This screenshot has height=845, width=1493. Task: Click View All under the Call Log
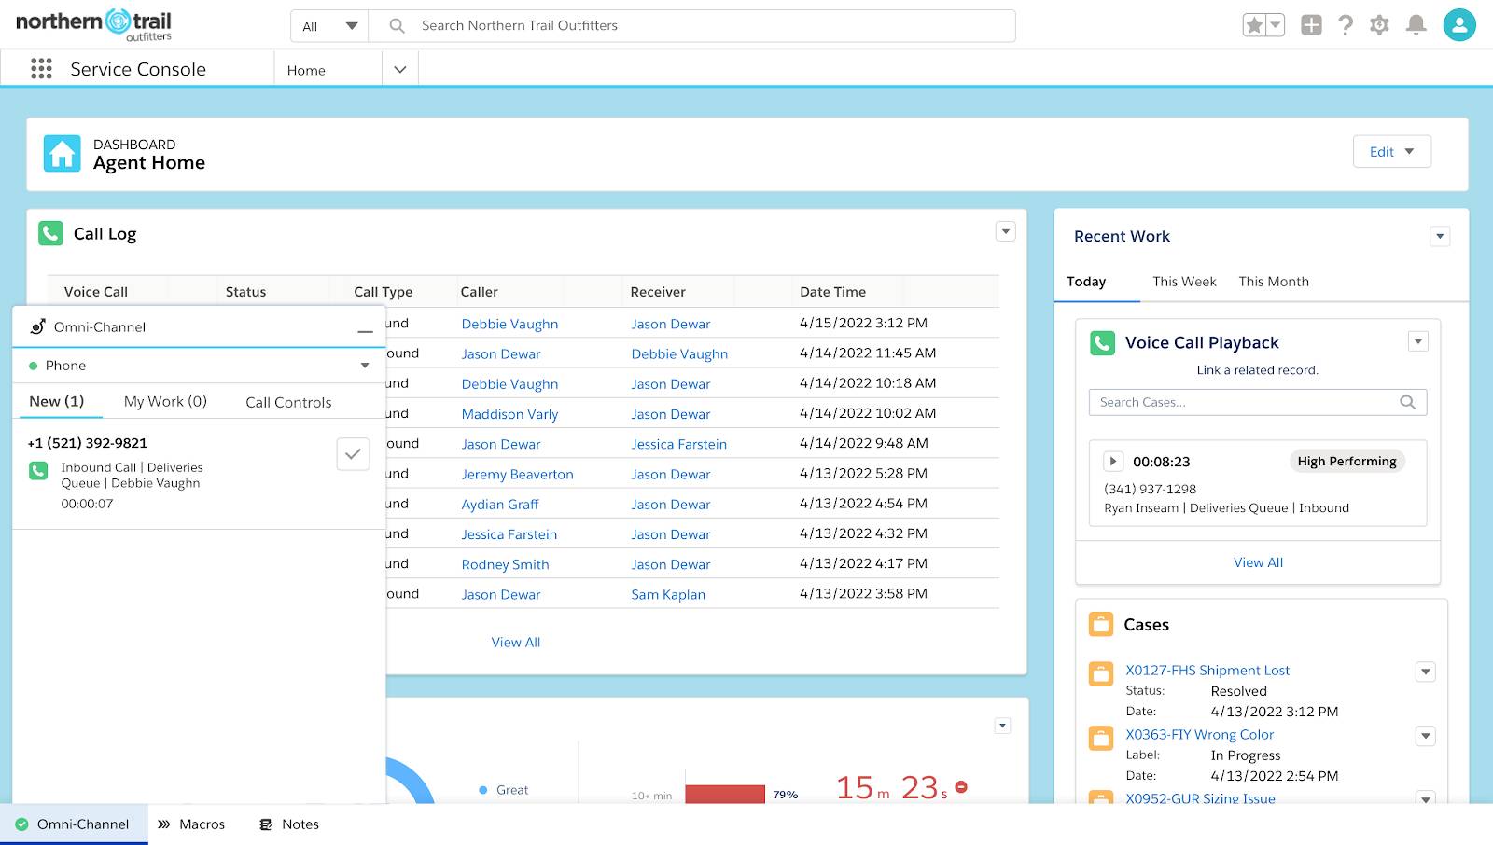(516, 642)
